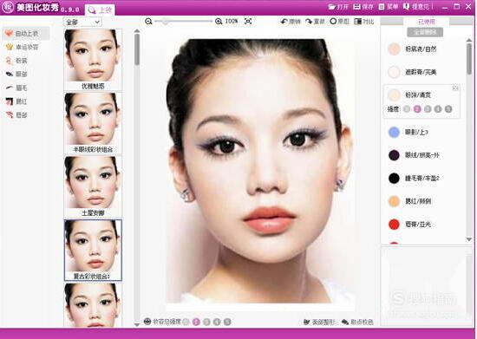
Task: Click the face reshaping icon at bottom
Action: point(307,322)
